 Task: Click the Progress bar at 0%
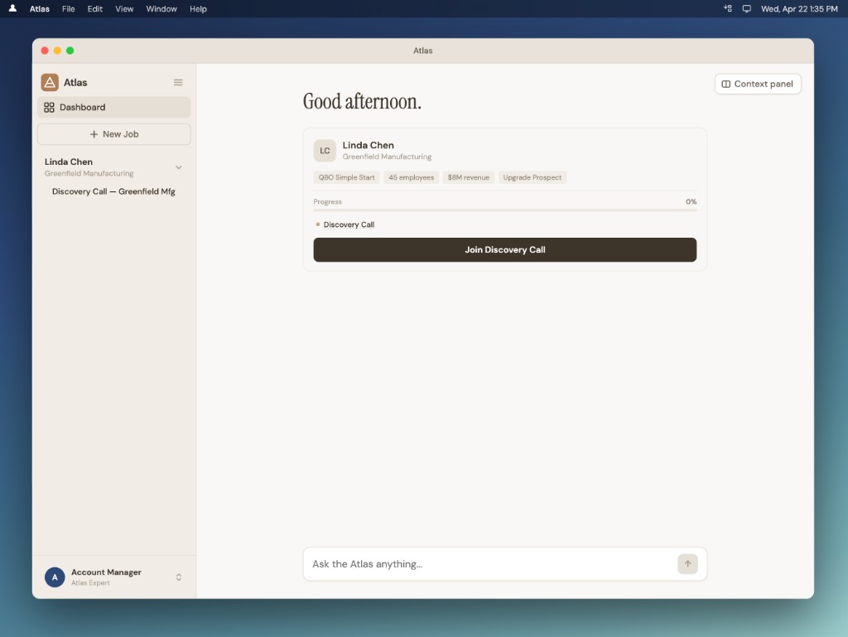(x=505, y=210)
